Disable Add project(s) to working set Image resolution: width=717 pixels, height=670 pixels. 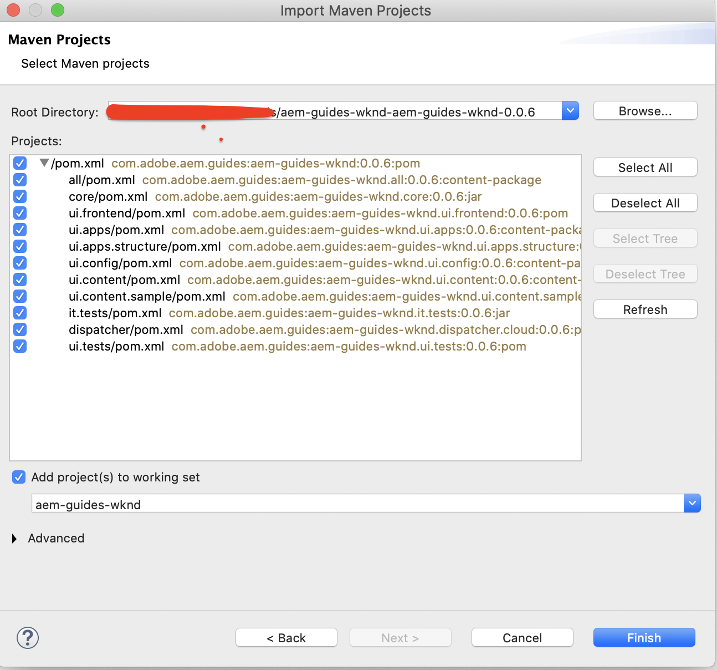(x=19, y=477)
